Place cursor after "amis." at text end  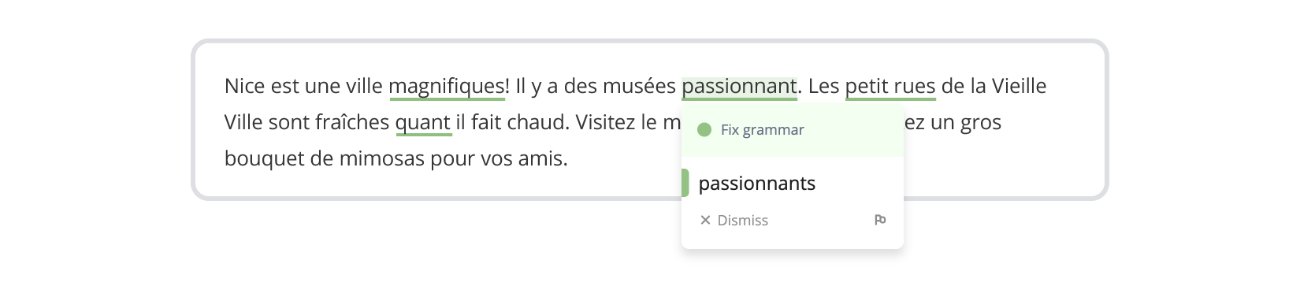(x=569, y=158)
